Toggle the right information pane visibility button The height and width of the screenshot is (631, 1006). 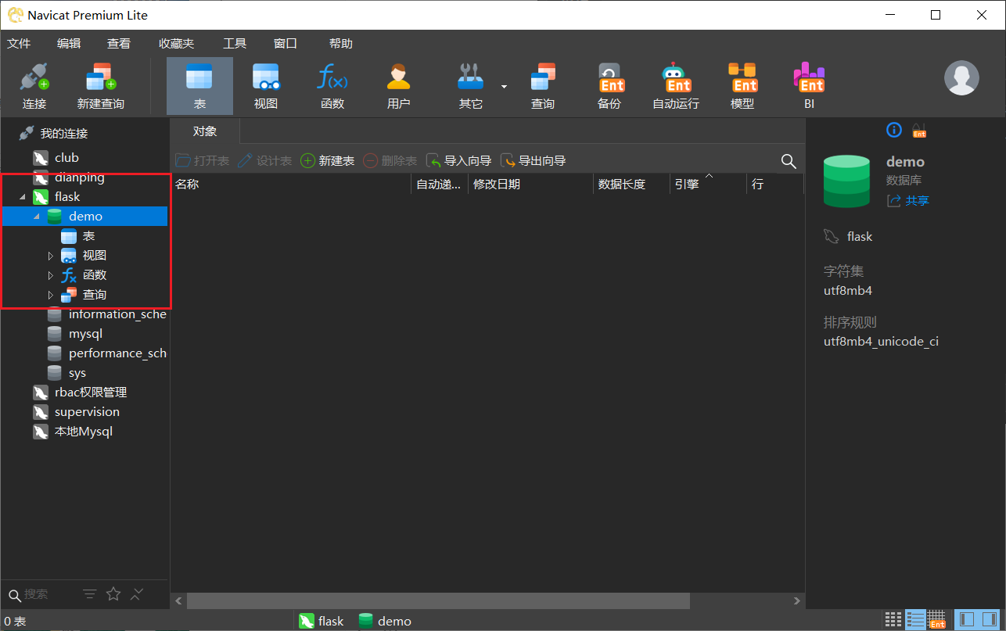pyautogui.click(x=989, y=619)
